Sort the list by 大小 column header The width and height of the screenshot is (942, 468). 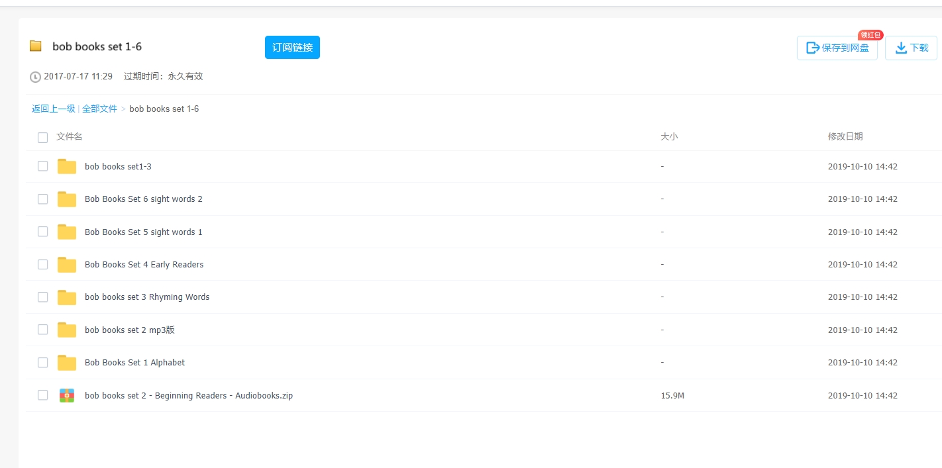tap(669, 137)
